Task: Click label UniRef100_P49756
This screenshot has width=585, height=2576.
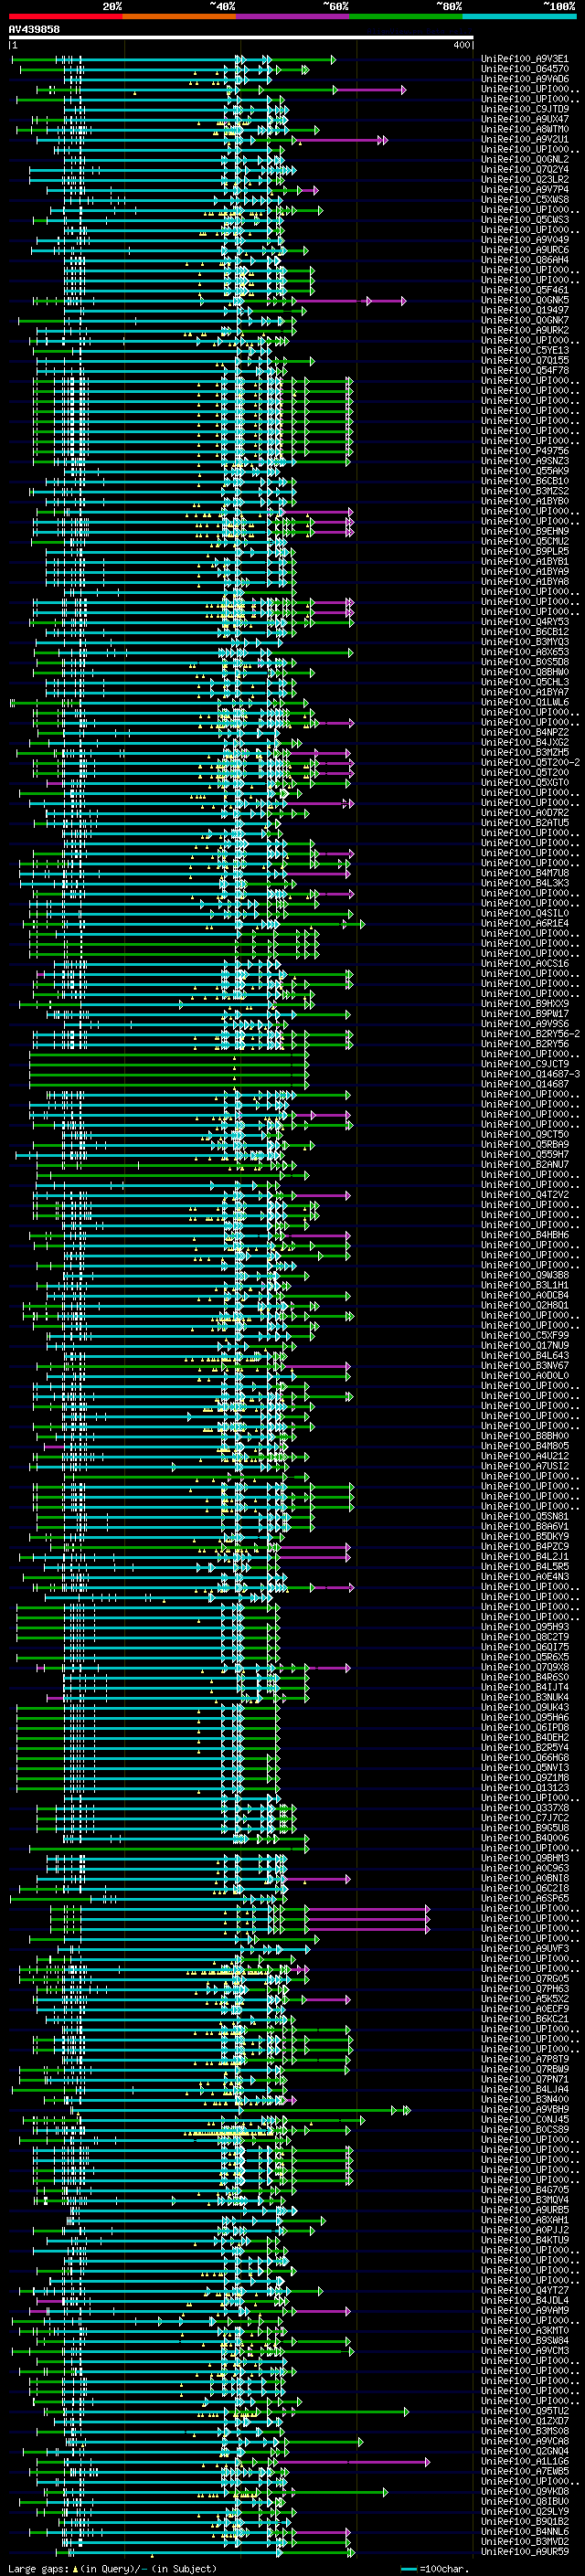Action: coord(525,451)
